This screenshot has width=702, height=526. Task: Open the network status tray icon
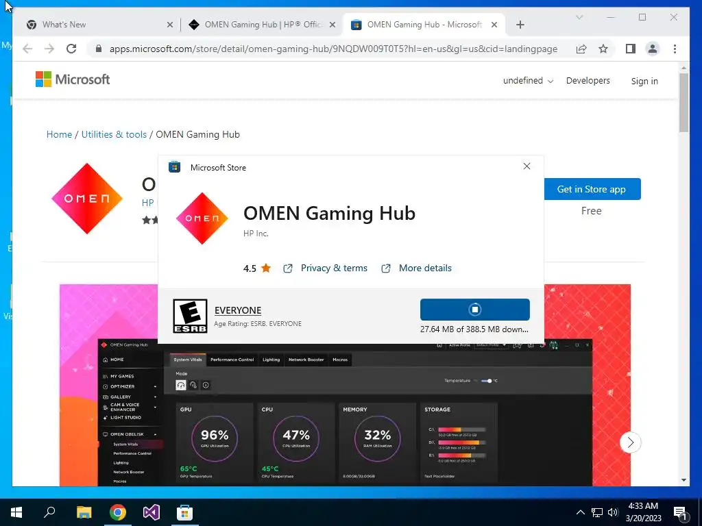pyautogui.click(x=597, y=512)
